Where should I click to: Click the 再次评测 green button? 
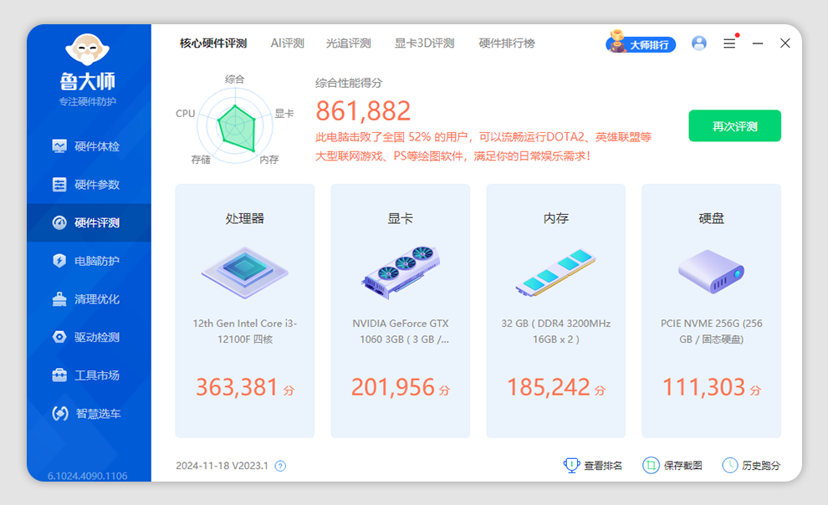(x=734, y=126)
